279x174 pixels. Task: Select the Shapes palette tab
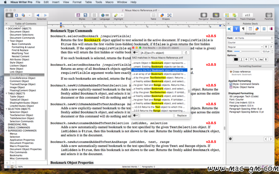point(257,29)
